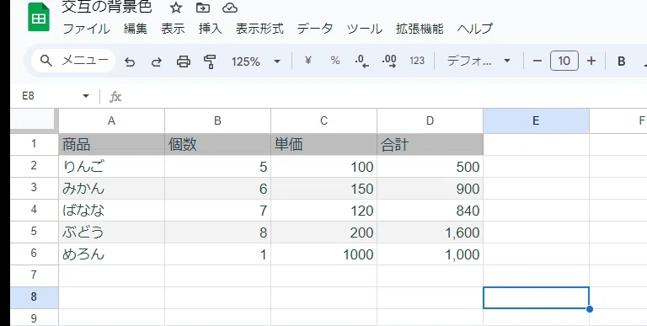
Task: Click the header cell 商品
Action: click(x=111, y=144)
